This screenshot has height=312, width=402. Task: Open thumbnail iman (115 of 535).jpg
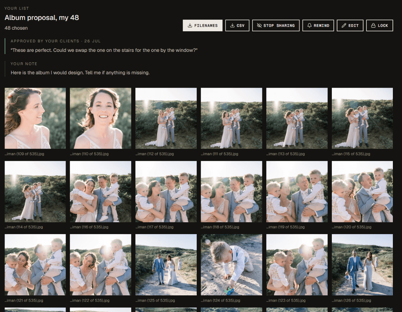(x=362, y=118)
